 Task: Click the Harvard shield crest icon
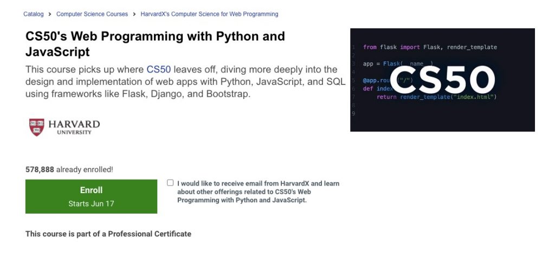coord(37,127)
